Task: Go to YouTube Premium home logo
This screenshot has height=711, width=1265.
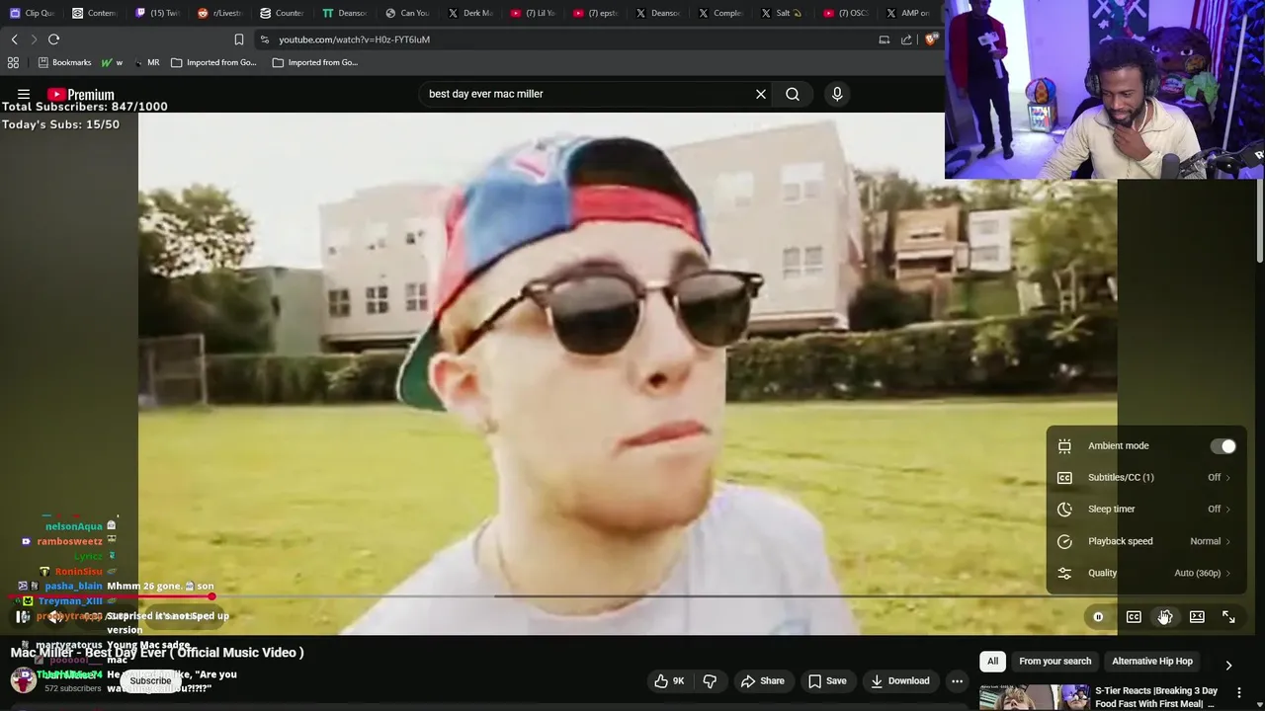Action: coord(80,95)
